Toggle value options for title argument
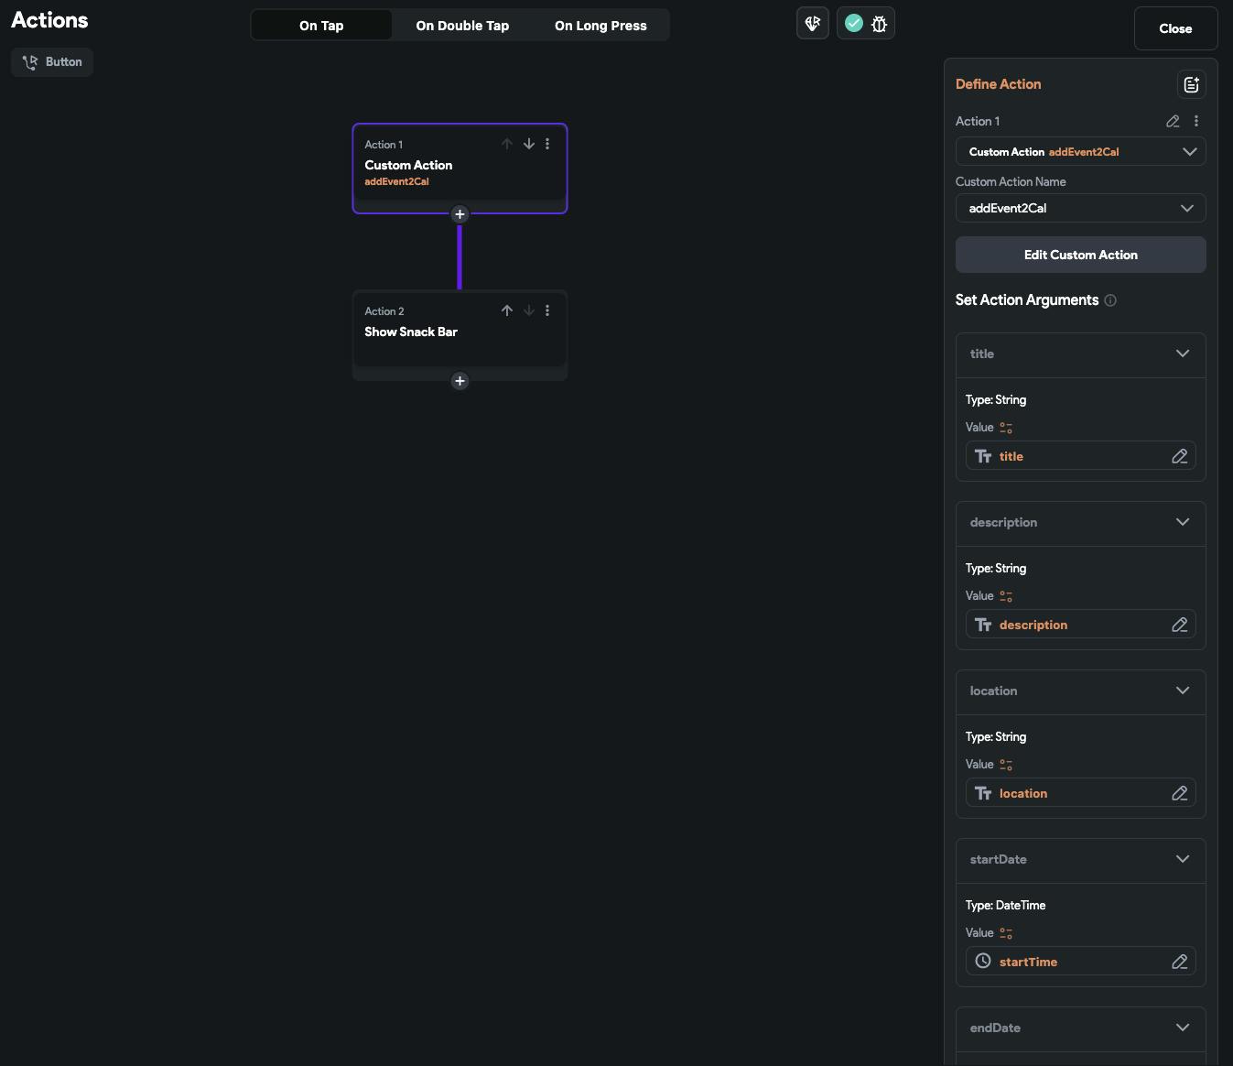The height and width of the screenshot is (1066, 1233). (1006, 428)
